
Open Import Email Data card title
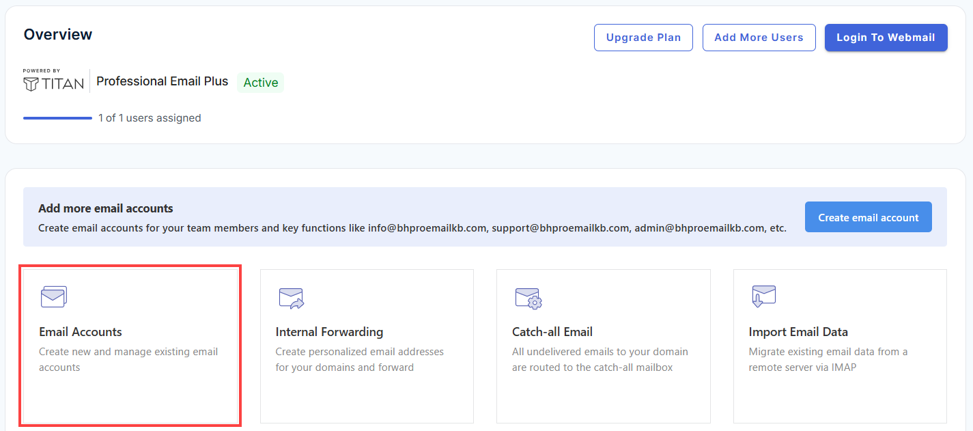pos(798,332)
